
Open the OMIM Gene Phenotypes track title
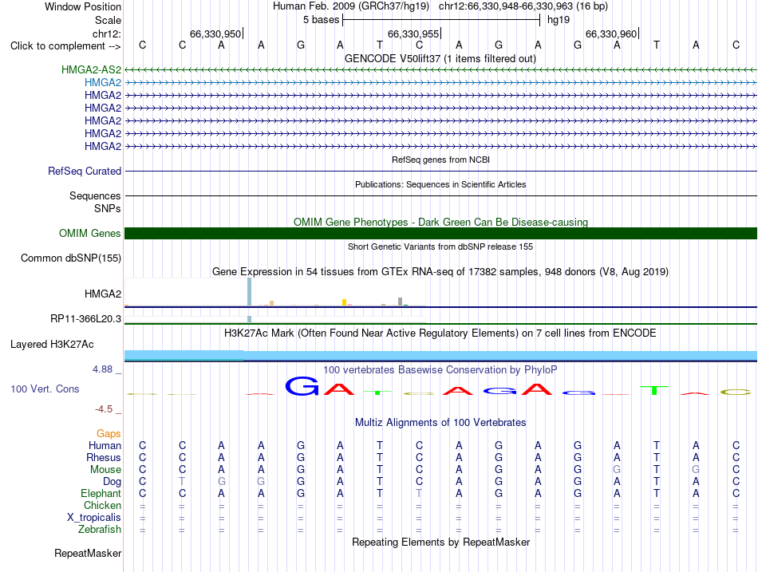point(440,222)
